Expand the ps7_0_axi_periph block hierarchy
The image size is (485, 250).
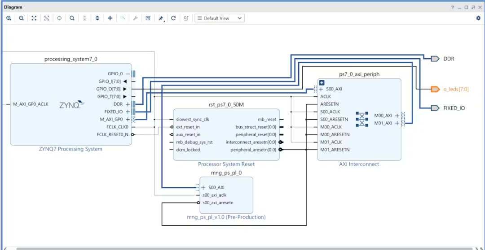tap(322, 83)
